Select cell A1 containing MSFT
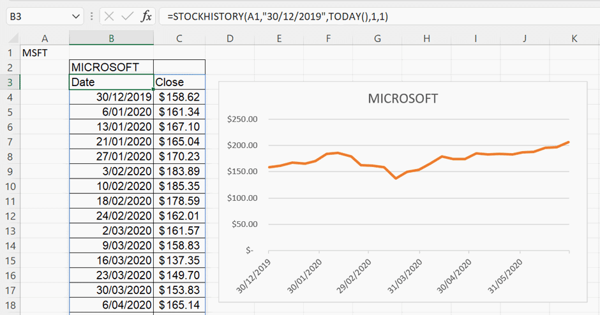Image resolution: width=600 pixels, height=315 pixels. coord(45,53)
